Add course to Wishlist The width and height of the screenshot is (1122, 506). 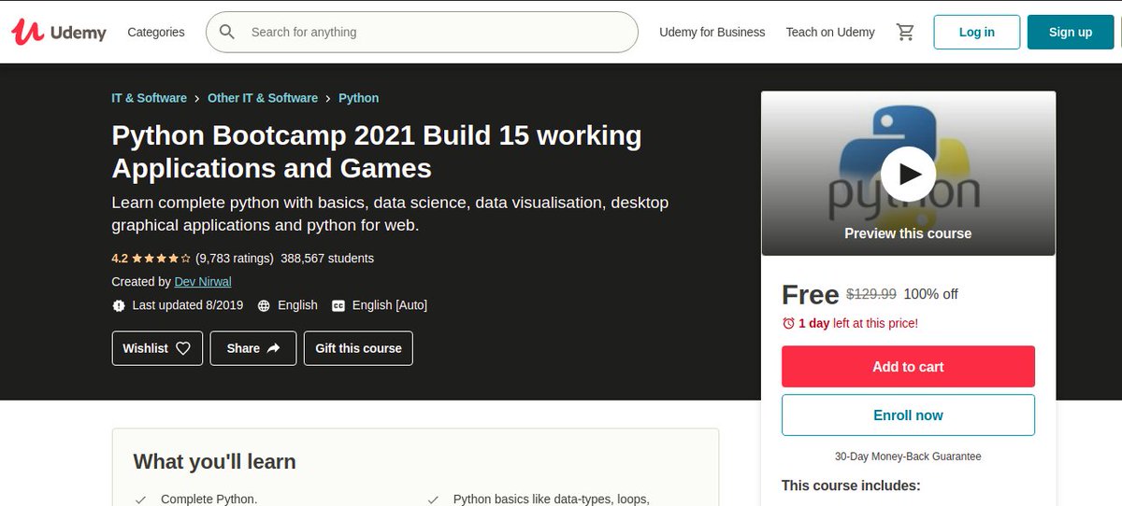pos(157,348)
